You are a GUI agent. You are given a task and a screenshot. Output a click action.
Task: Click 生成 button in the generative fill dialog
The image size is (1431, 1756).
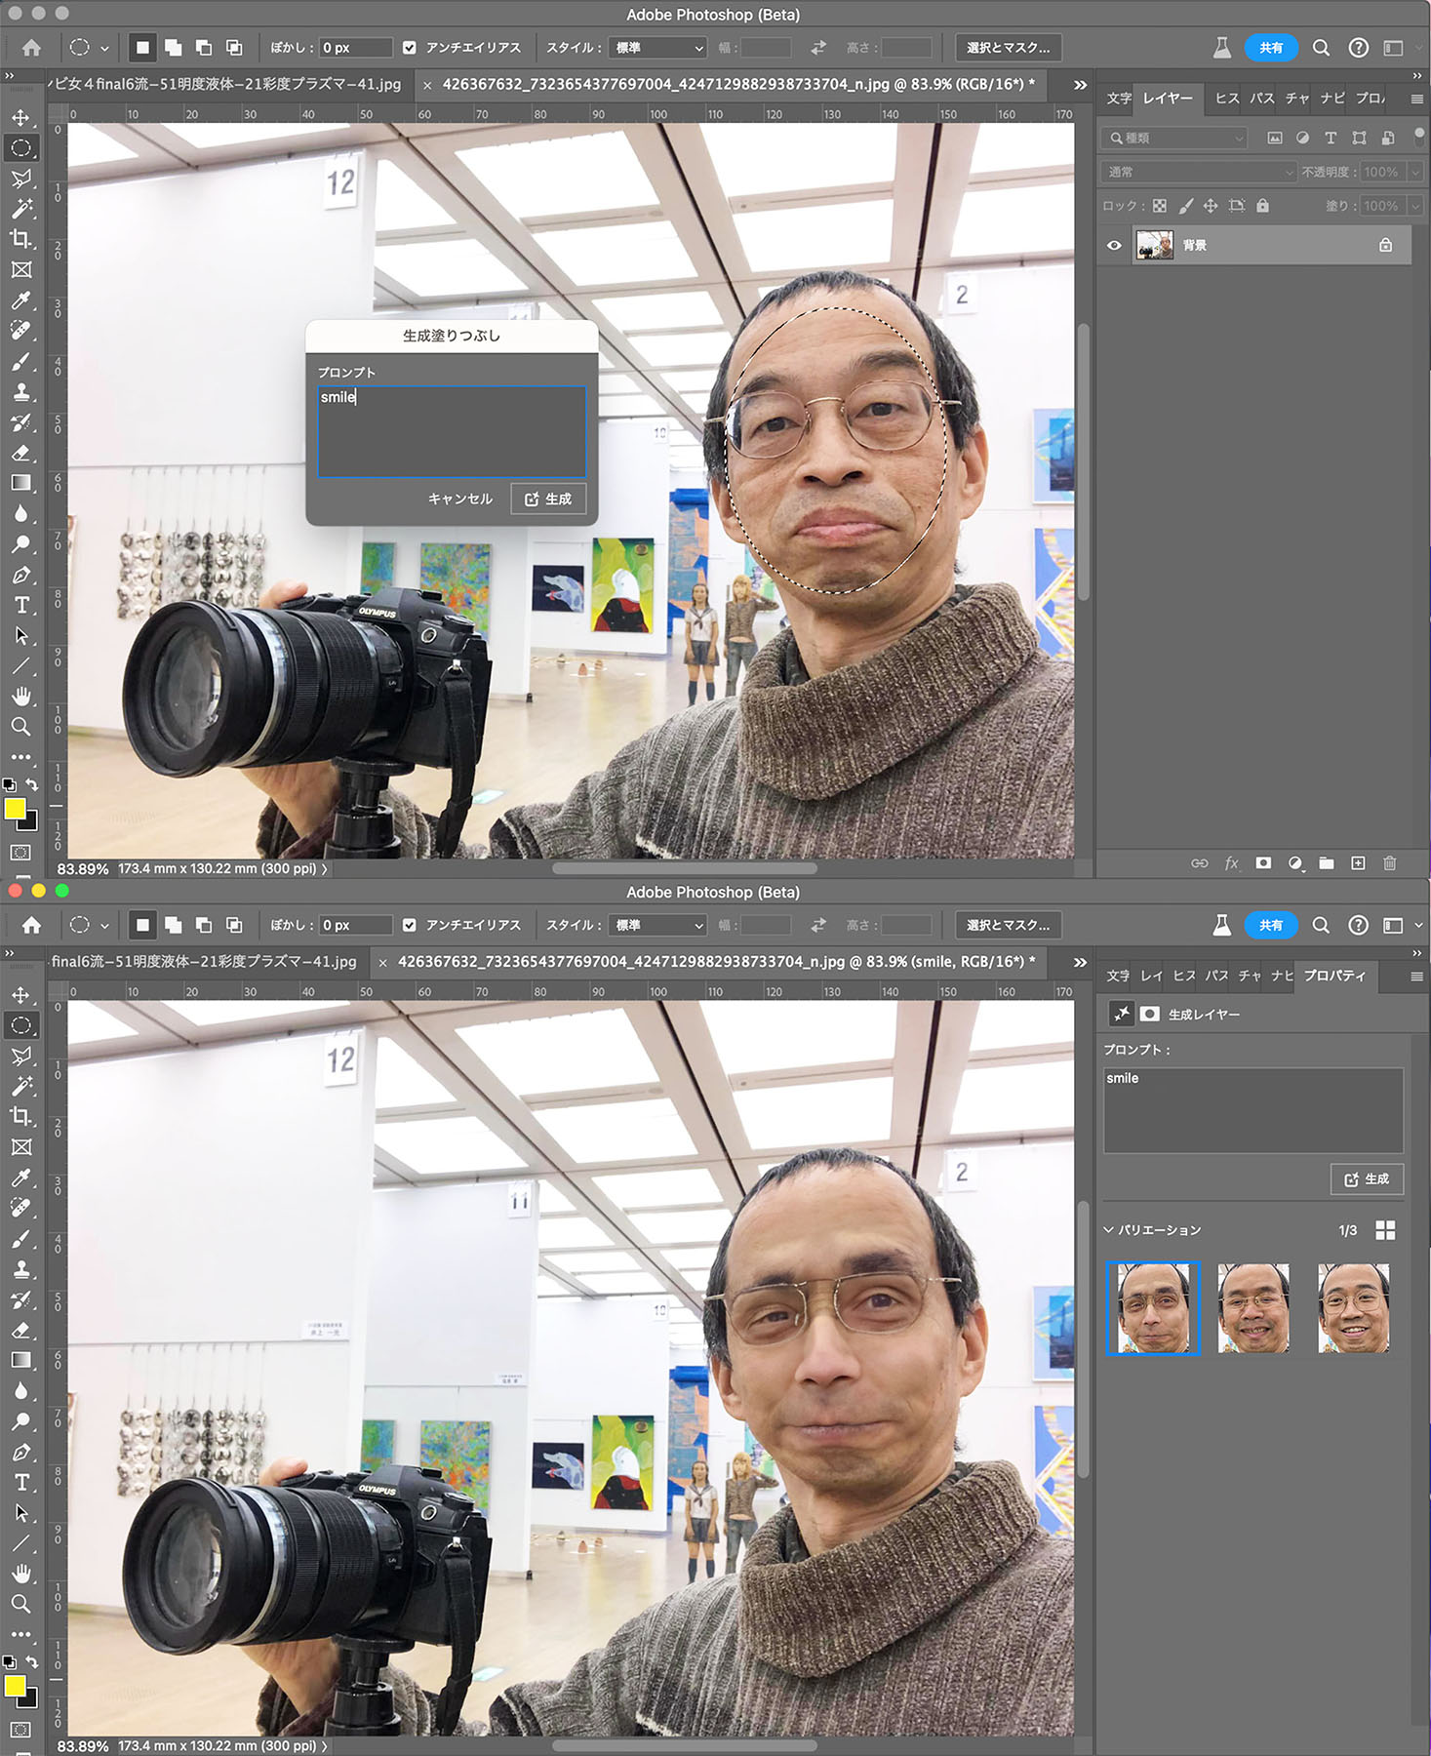pos(548,499)
